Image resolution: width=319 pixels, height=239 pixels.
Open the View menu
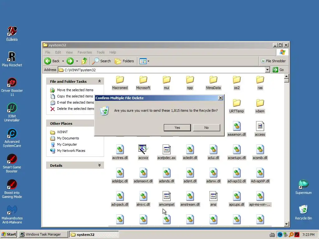pos(69,52)
